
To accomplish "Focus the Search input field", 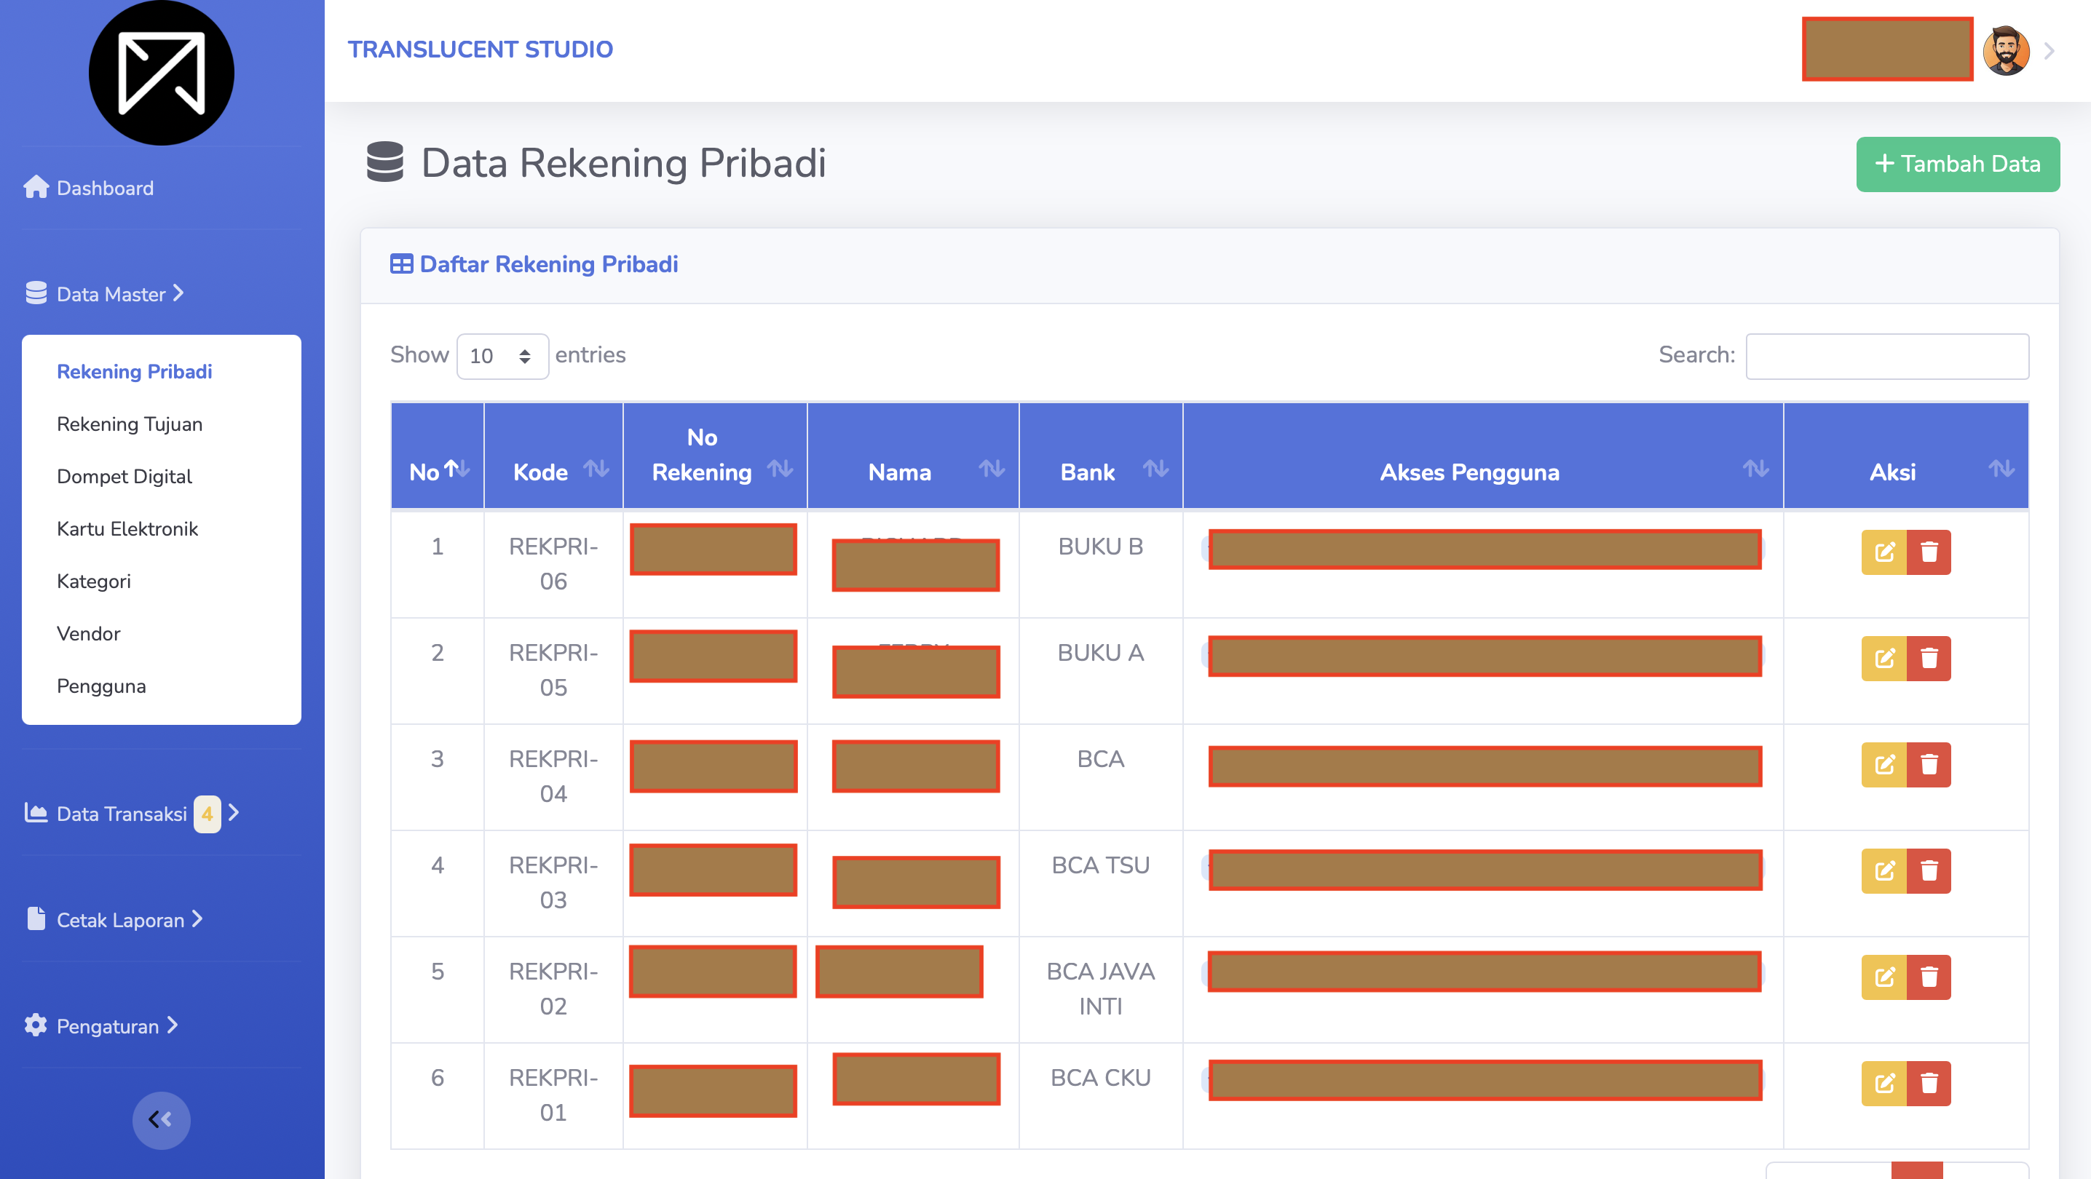I will tap(1887, 356).
